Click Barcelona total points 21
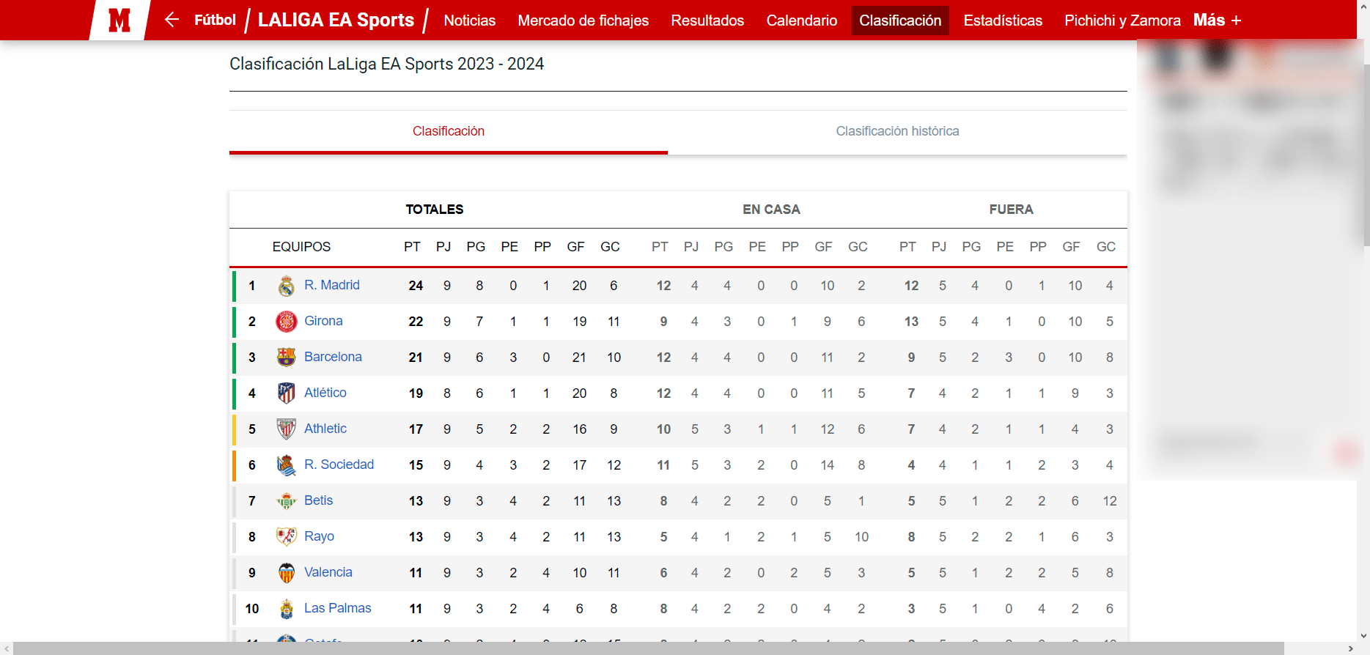 tap(416, 358)
